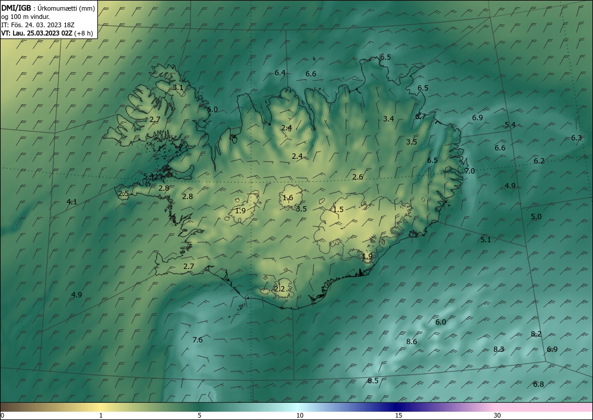
Task: Click the 30 tick label on color scale
Action: (497, 415)
